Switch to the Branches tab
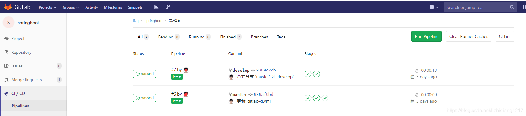This screenshot has height=116, width=526. [x=259, y=37]
